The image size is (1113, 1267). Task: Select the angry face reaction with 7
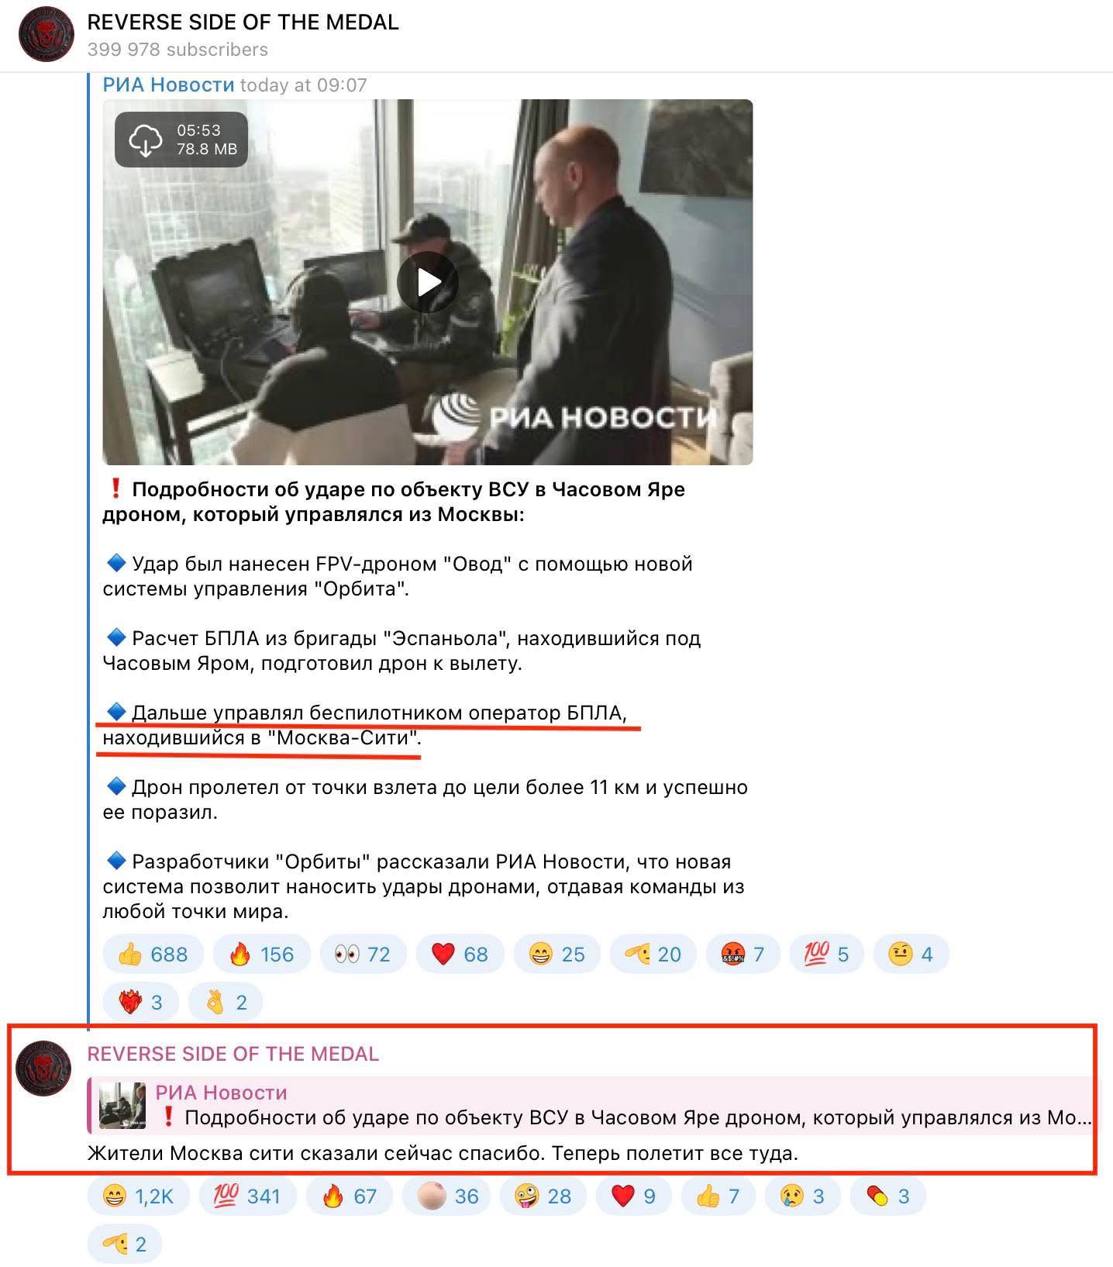(x=743, y=954)
